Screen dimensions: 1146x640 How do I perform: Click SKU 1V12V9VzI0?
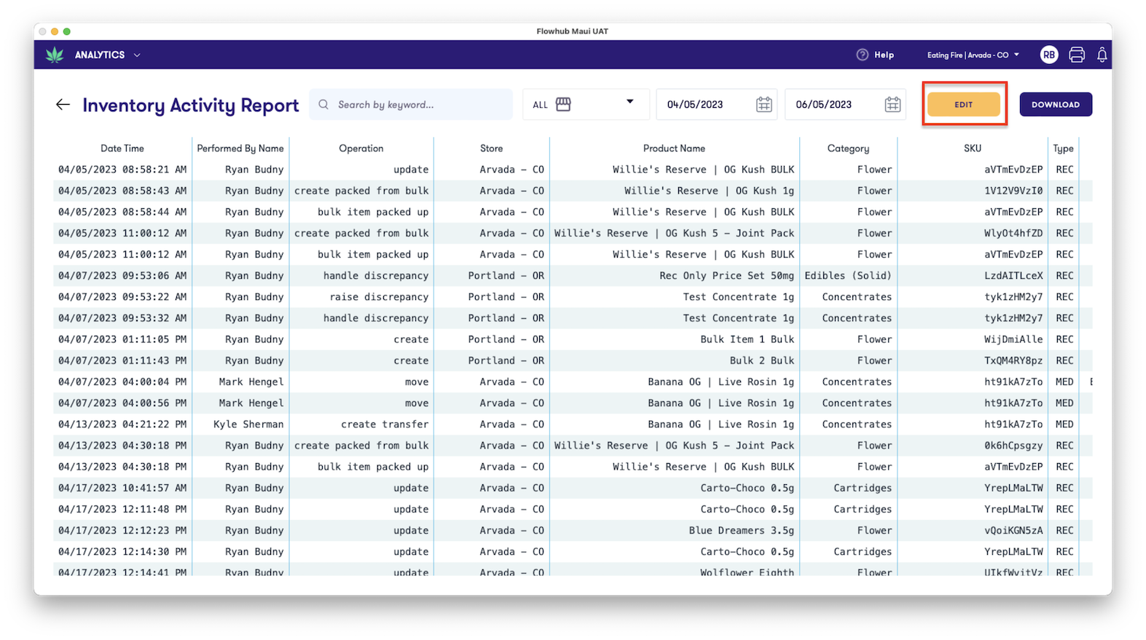pos(1014,191)
